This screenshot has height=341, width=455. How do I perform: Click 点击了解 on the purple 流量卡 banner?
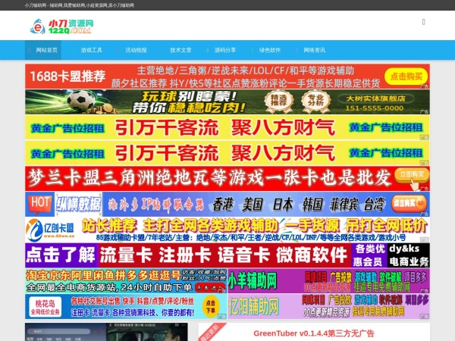(x=61, y=255)
